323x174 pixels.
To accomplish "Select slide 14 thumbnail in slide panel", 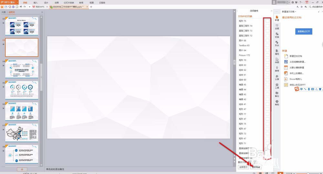I will [x=22, y=69].
